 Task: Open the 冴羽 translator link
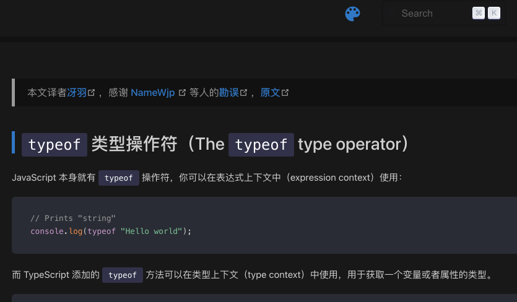click(76, 93)
